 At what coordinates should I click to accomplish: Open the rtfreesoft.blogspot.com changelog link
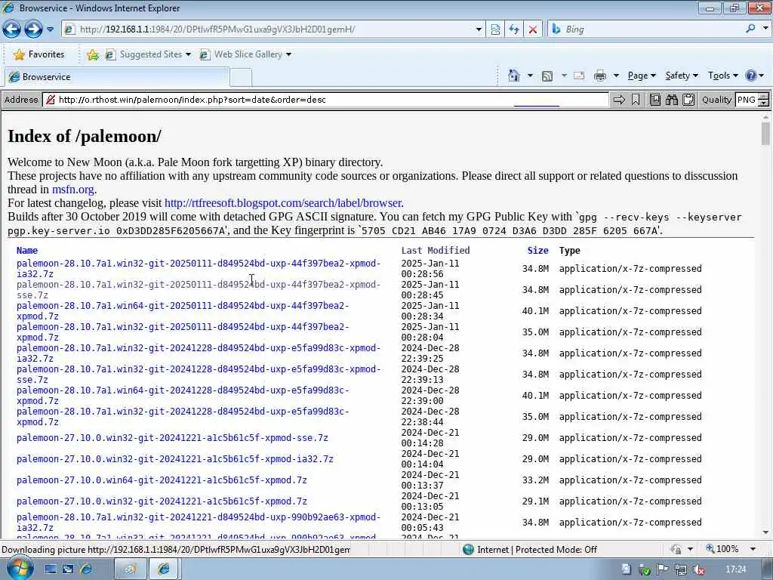tap(284, 202)
